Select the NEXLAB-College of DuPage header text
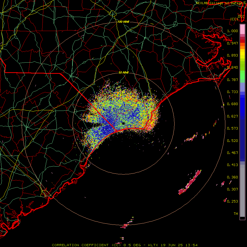This screenshot has height=247, width=247. pos(219,3)
